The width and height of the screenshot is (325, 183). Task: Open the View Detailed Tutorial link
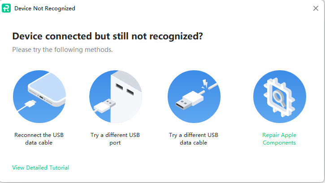coord(40,168)
